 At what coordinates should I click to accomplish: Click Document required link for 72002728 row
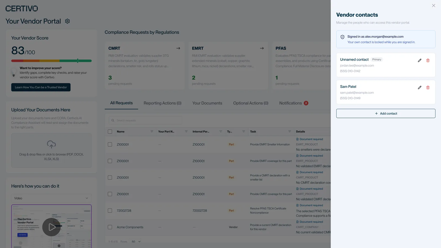click(311, 205)
